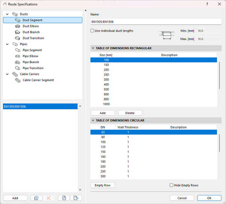
Task: Select the Duct Branch icon in tree
Action: tap(17, 32)
